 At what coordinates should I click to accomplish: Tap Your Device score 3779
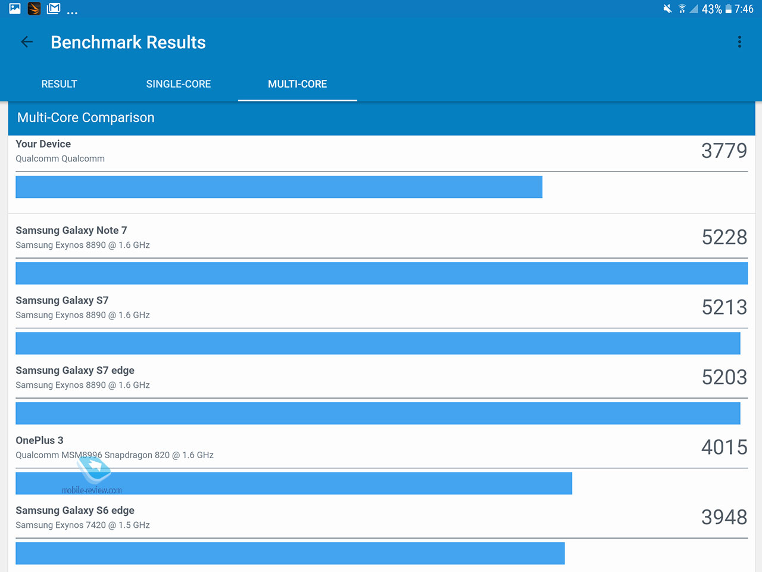(x=724, y=151)
